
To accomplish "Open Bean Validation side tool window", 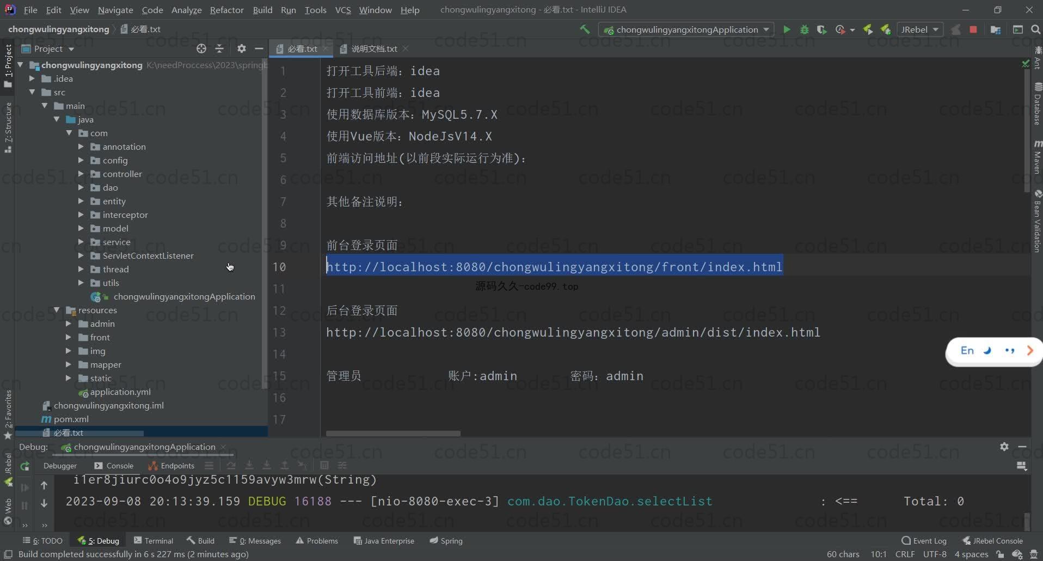I will point(1038,221).
